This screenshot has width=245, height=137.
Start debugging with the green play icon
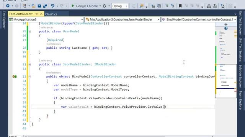pyautogui.click(x=73, y=6)
